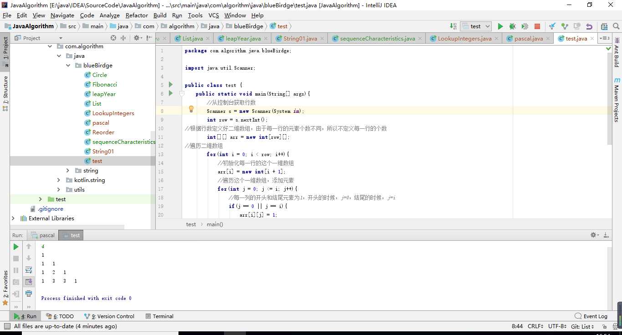This screenshot has width=622, height=335.
Task: Start debugging with the bug icon
Action: click(x=512, y=26)
